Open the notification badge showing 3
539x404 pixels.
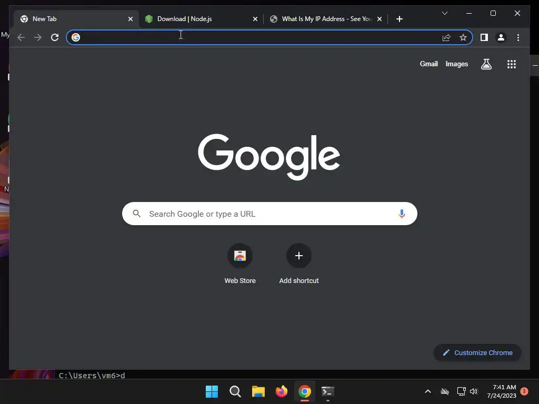[x=524, y=391]
